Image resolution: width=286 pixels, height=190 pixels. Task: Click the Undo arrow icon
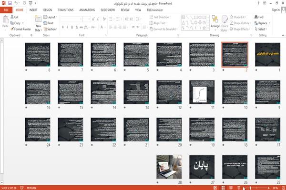(x=16, y=3)
